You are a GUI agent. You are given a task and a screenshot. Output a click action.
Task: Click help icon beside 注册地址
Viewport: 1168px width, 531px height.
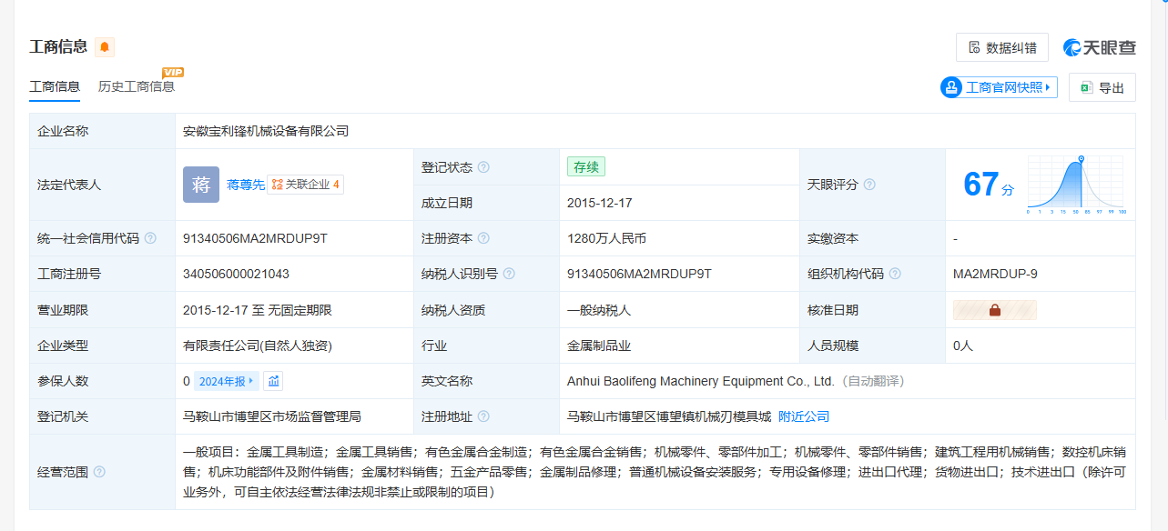point(483,416)
